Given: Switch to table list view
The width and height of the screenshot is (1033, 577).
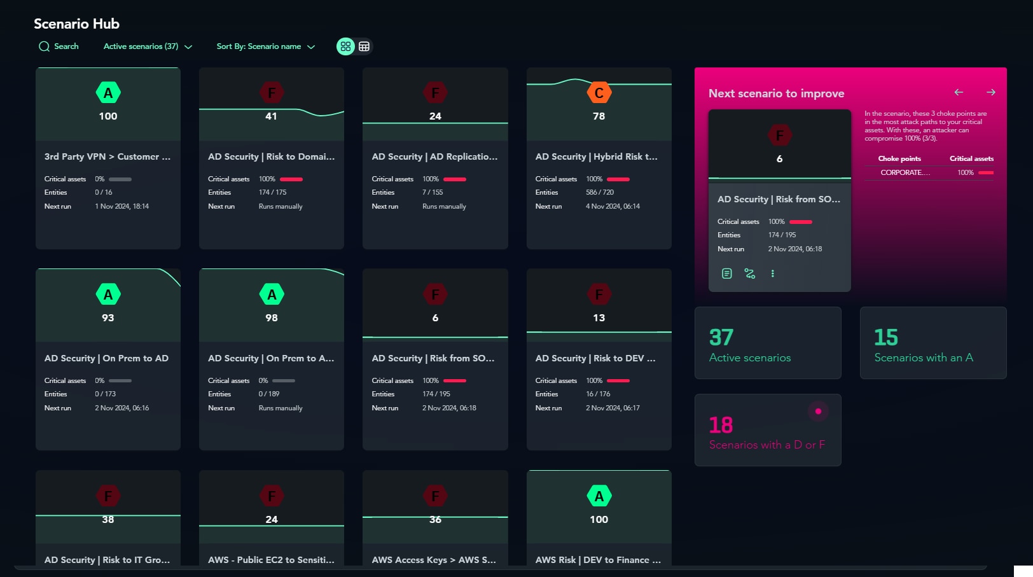Looking at the screenshot, I should point(364,46).
